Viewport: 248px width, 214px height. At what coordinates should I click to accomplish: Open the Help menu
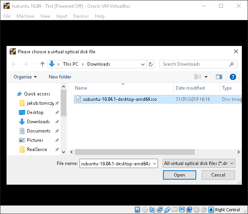(100, 16)
